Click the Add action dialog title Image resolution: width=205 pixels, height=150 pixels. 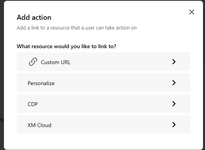[34, 17]
